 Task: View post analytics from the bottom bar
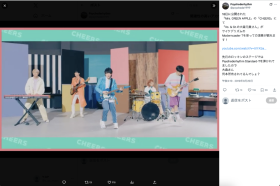point(132,182)
